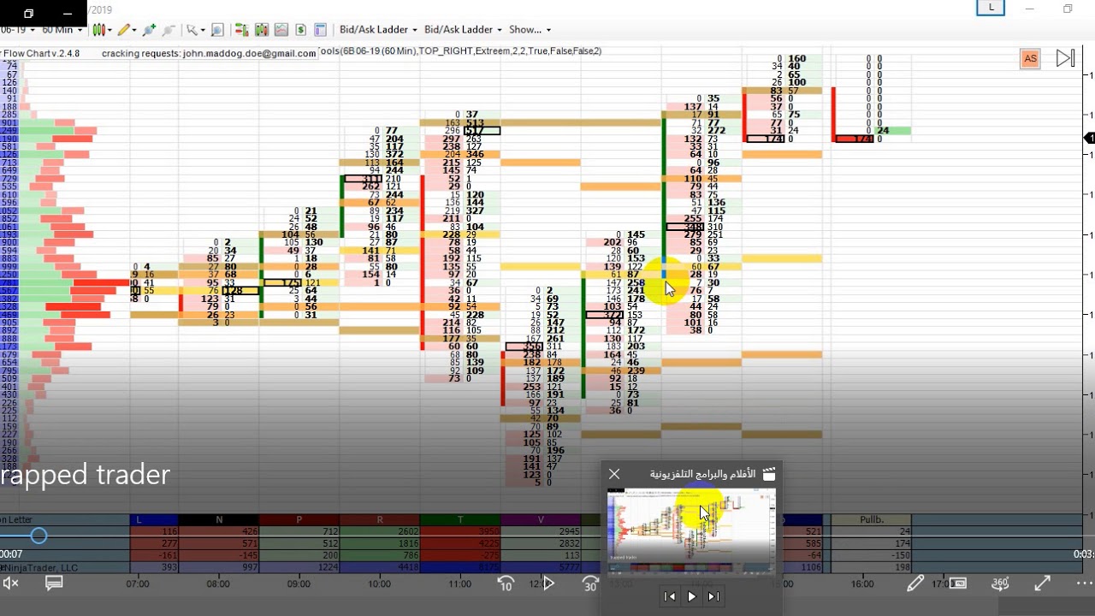Open the chart properties icon
The height and width of the screenshot is (616, 1095).
pyautogui.click(x=321, y=30)
